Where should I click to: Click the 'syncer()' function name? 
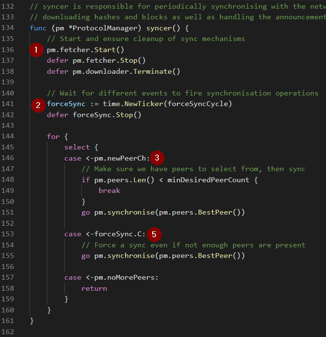point(163,28)
